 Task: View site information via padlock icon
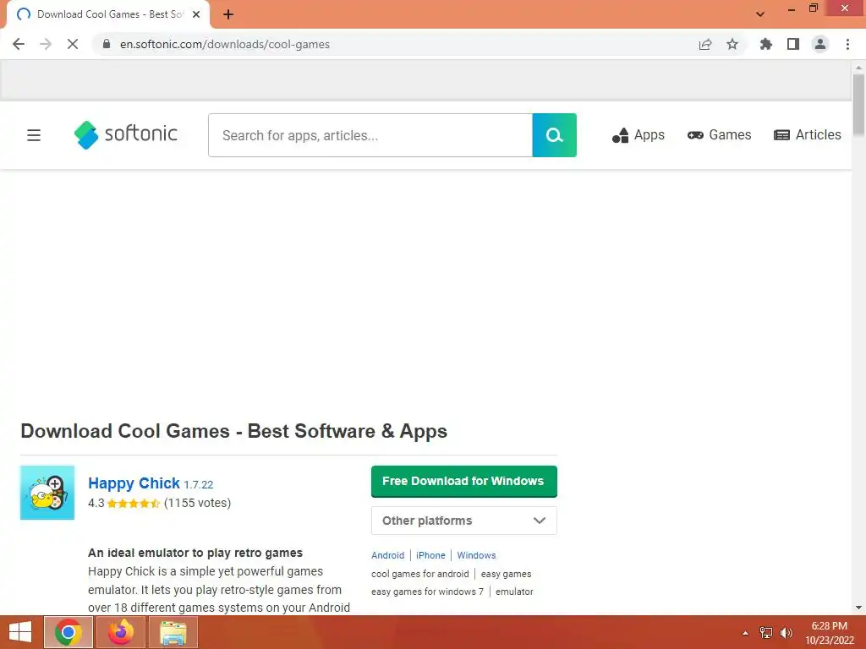pyautogui.click(x=107, y=44)
